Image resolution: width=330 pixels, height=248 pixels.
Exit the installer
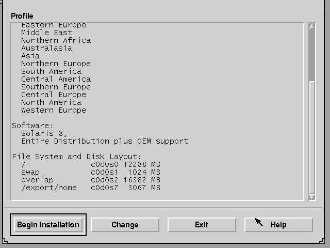click(202, 225)
